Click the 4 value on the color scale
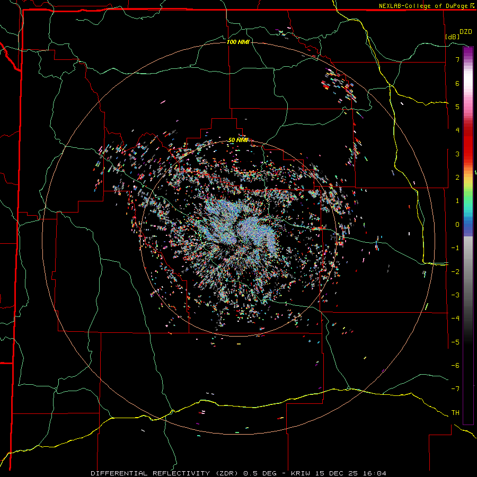The height and width of the screenshot is (477, 477). click(457, 130)
